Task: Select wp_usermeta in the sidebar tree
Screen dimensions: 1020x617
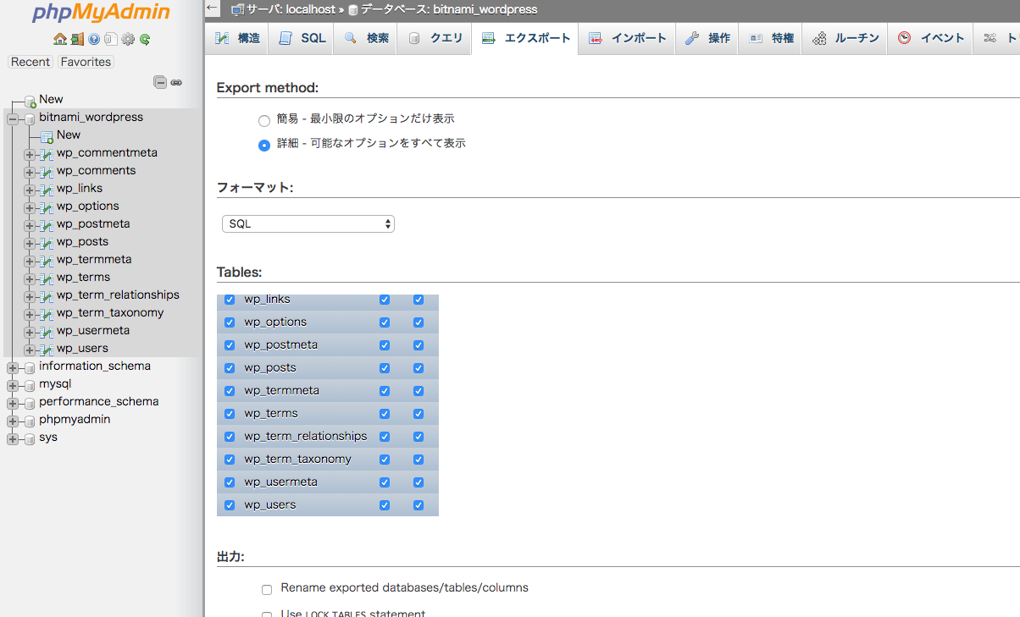Action: 93,331
